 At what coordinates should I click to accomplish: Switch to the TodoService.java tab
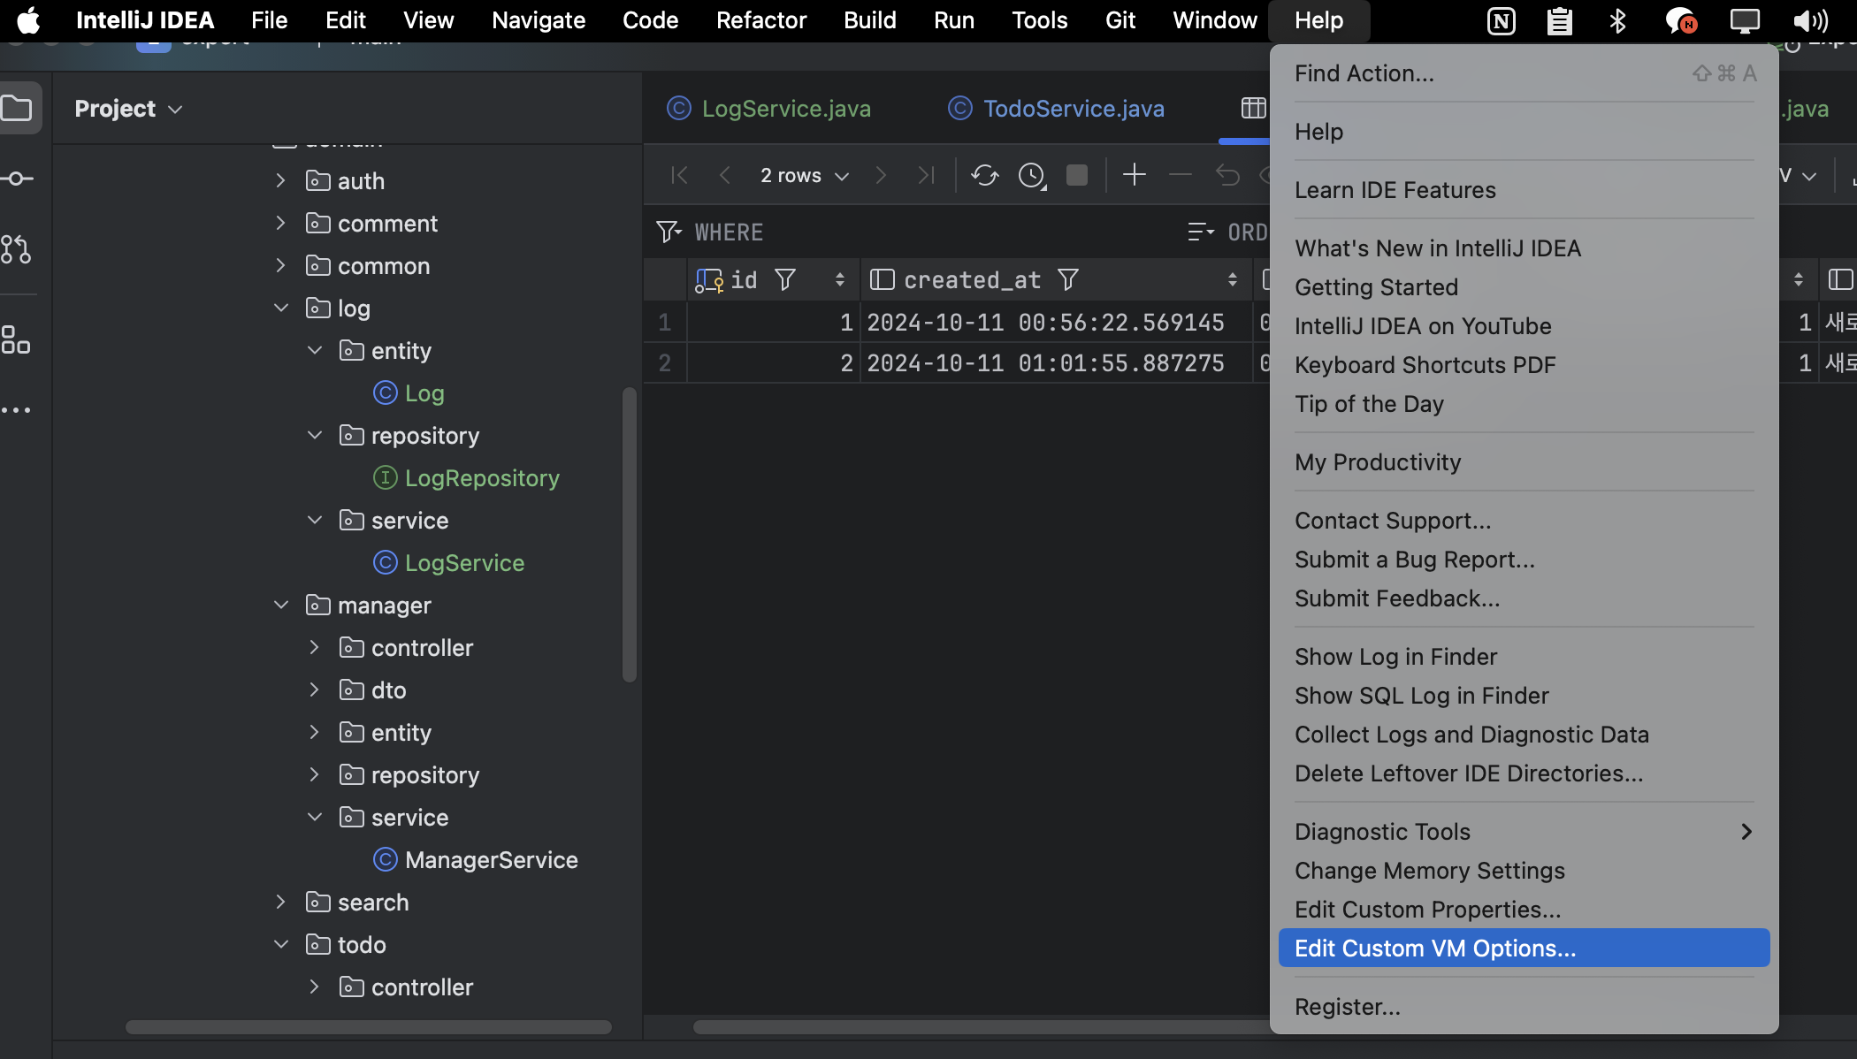1073,109
